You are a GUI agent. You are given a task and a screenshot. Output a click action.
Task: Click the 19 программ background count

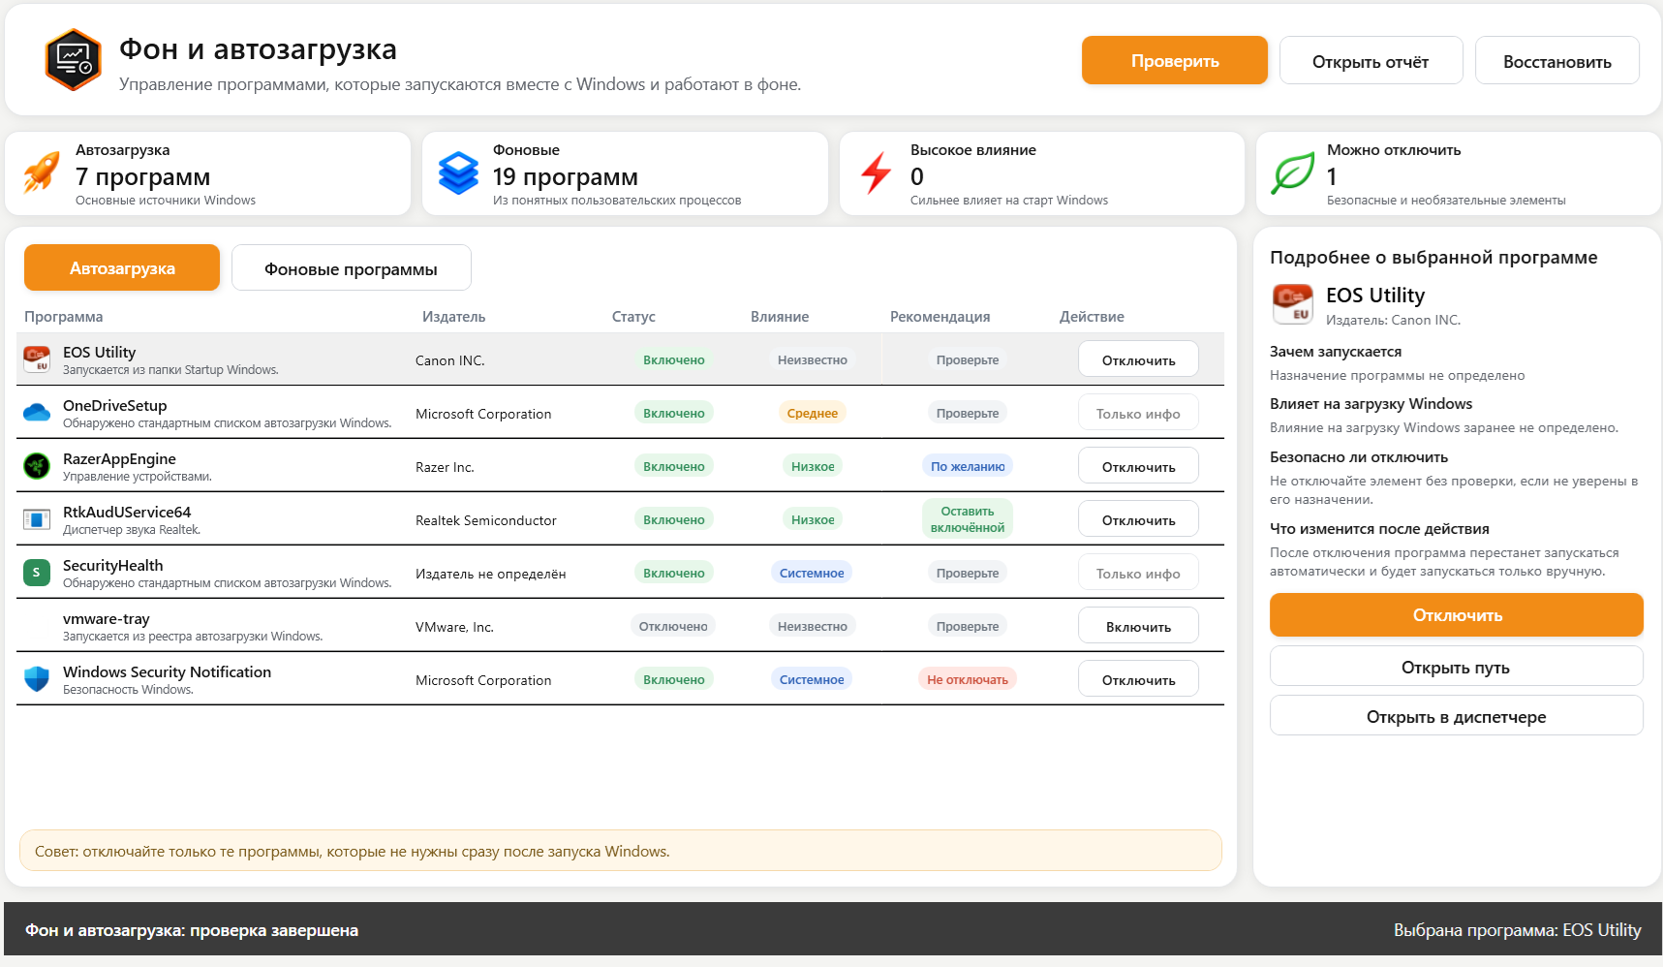566,176
